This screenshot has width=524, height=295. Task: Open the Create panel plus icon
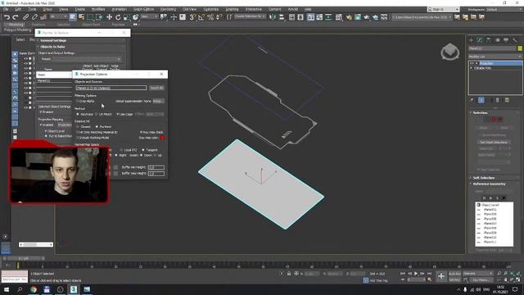point(472,40)
